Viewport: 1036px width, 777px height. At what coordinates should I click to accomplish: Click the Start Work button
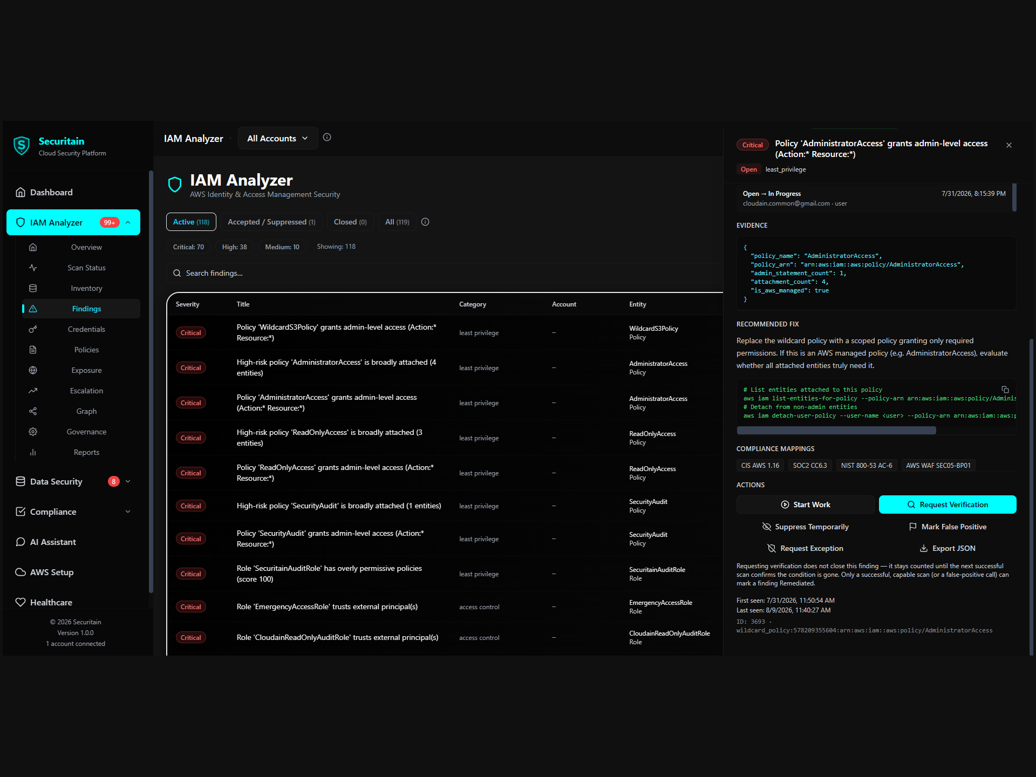point(806,505)
